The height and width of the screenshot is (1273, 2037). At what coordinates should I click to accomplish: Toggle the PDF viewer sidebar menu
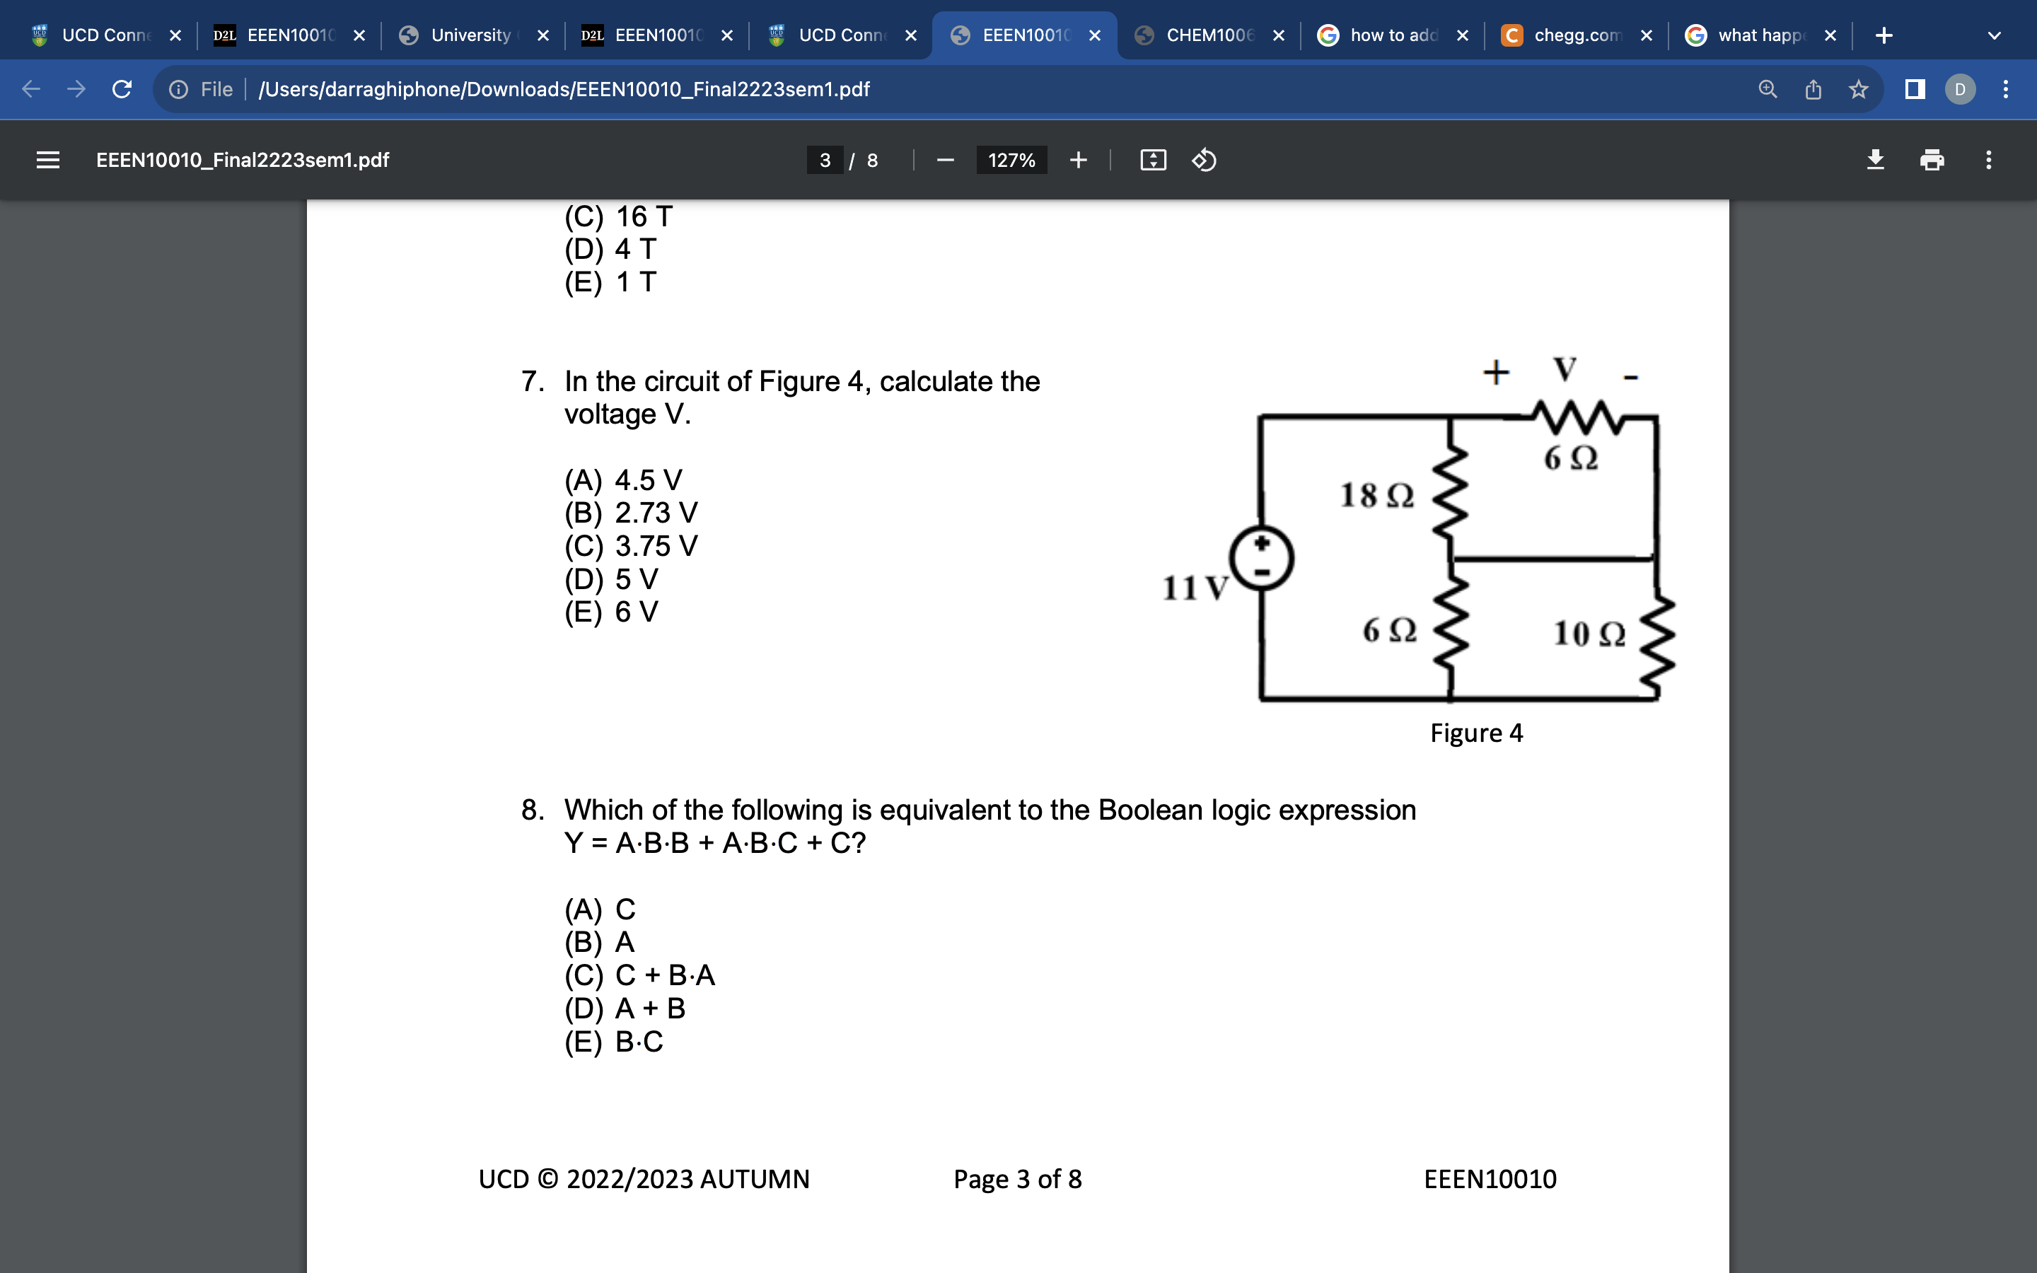click(47, 160)
